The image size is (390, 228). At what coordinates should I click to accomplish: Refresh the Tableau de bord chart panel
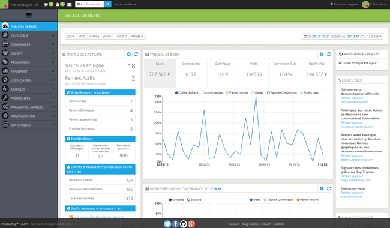[x=329, y=54]
